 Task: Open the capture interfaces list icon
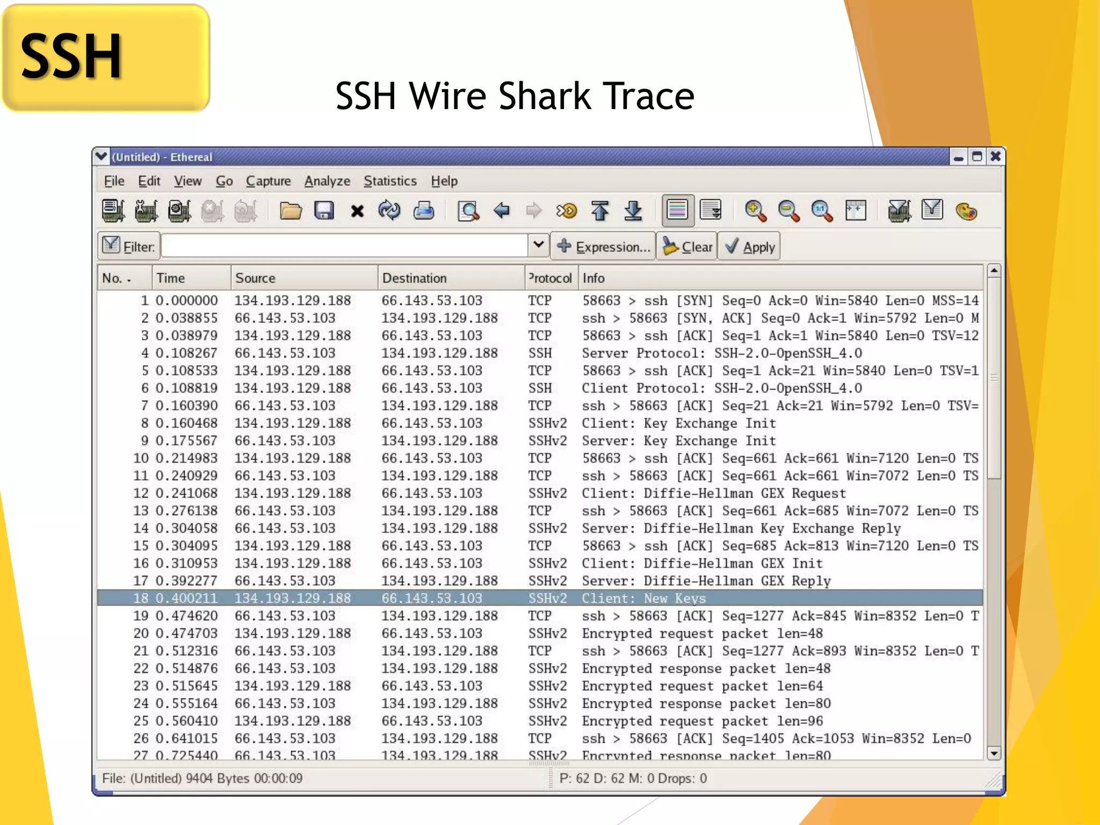(x=113, y=211)
